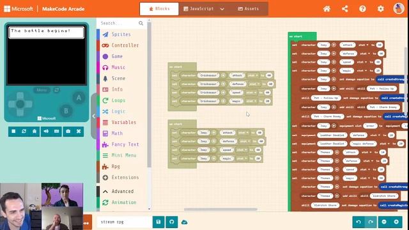Open the Music category
409x230 pixels.
pyautogui.click(x=121, y=67)
